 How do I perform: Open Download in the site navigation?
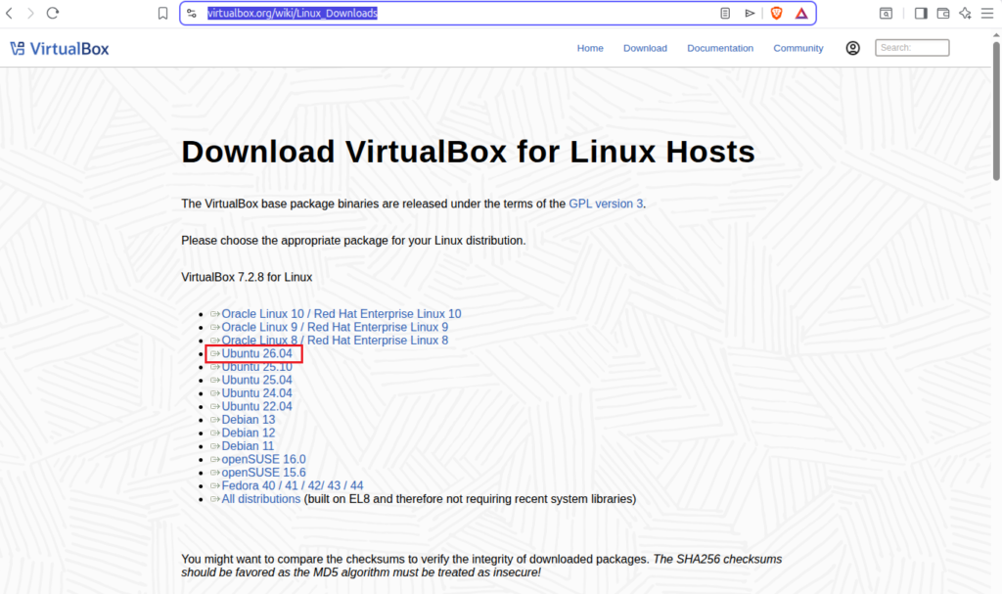645,48
